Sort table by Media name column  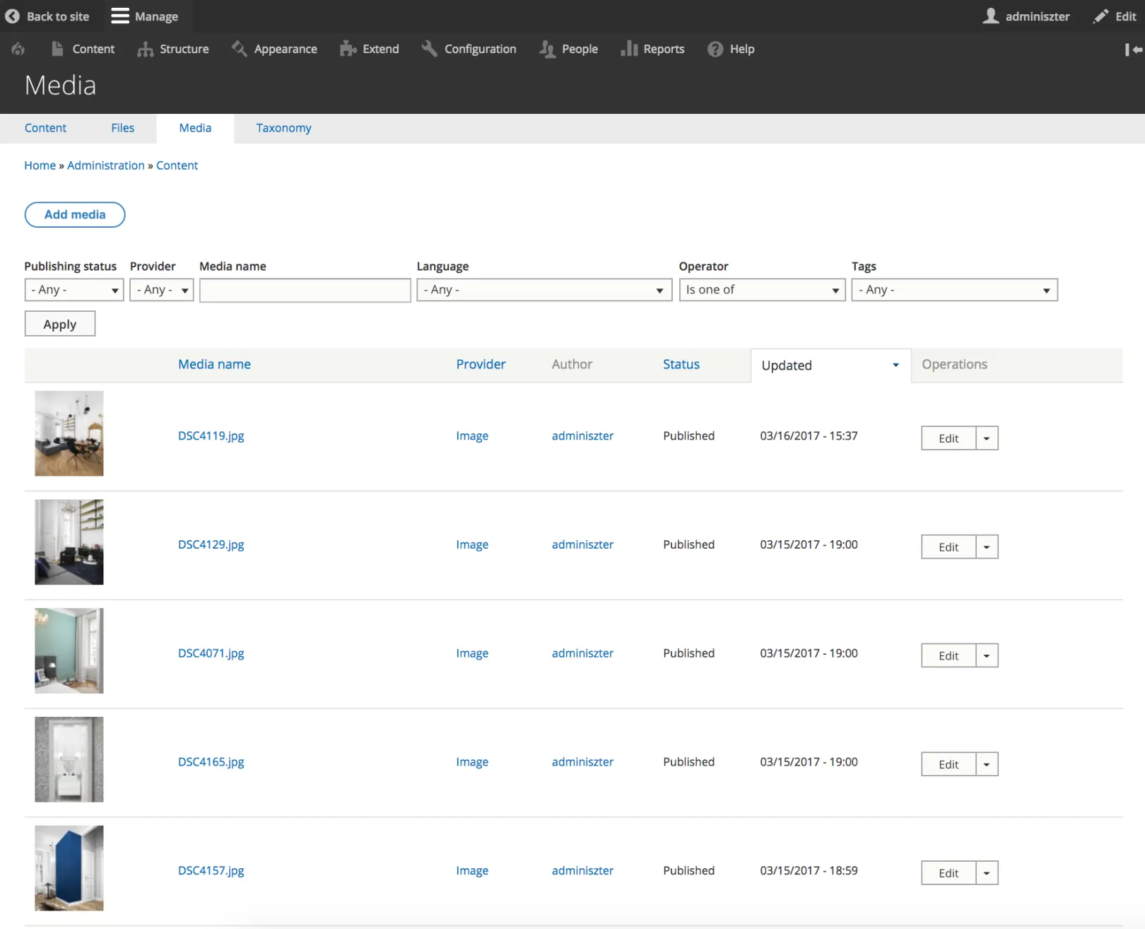(x=215, y=365)
